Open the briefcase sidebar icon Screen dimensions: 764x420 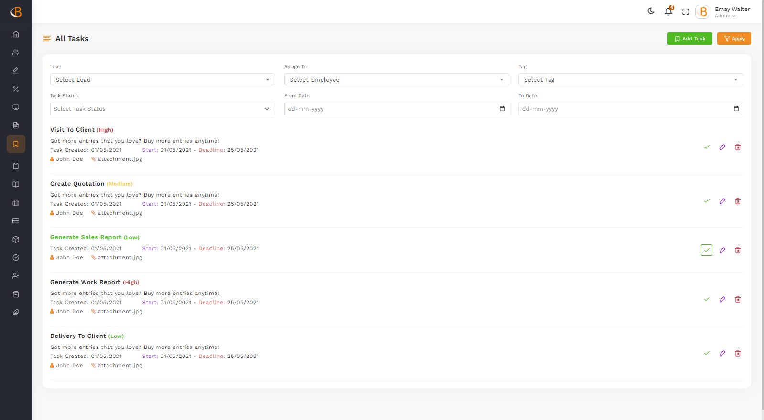(x=16, y=203)
